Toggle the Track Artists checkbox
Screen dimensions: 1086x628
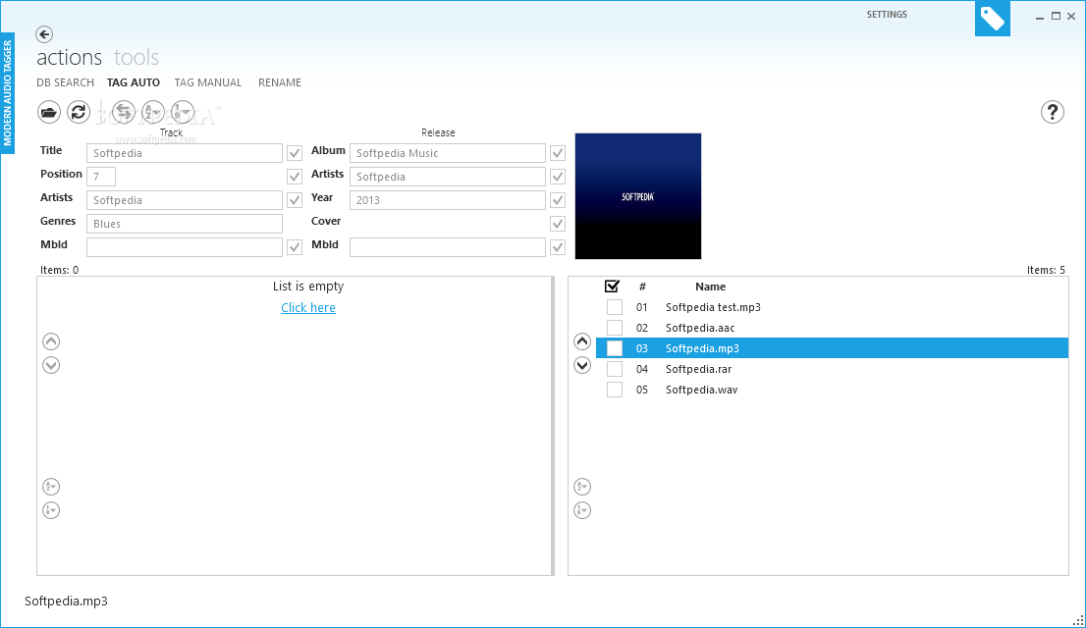pyautogui.click(x=295, y=200)
